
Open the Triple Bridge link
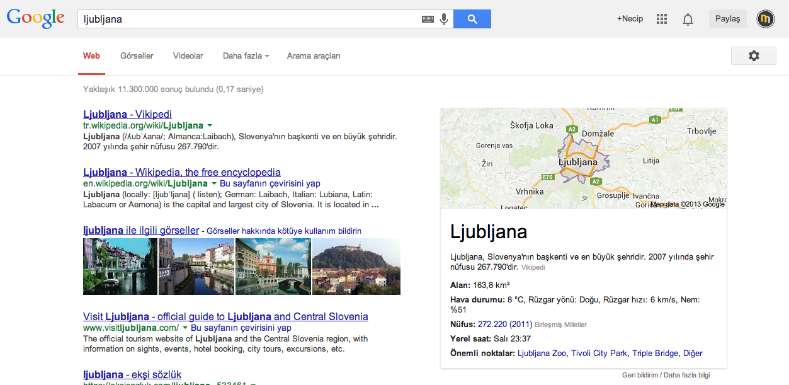pos(656,353)
